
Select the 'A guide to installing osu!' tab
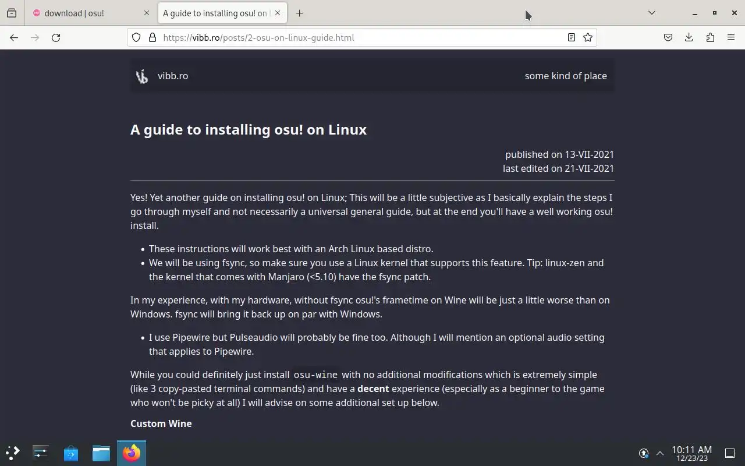(222, 13)
